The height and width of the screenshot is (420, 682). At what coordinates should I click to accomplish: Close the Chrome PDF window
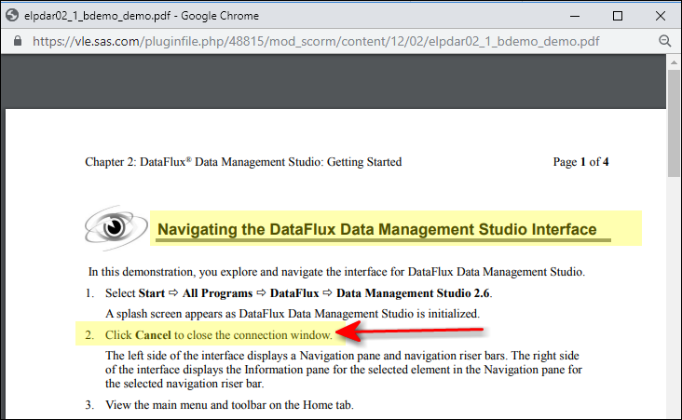pyautogui.click(x=660, y=16)
